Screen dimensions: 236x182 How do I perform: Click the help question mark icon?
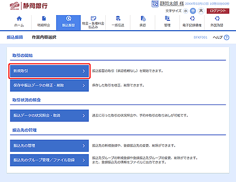coord(227,37)
